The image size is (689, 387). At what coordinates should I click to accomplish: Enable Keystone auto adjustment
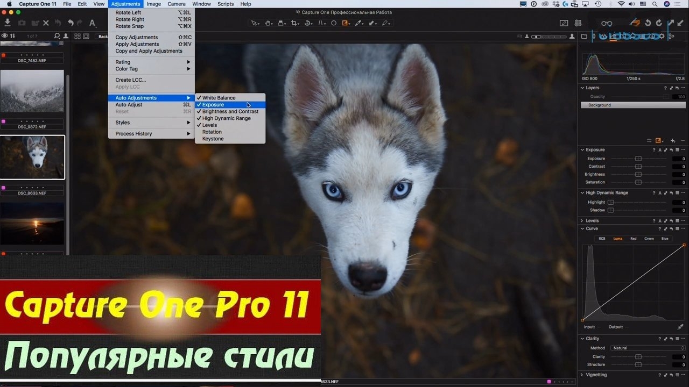pos(230,139)
